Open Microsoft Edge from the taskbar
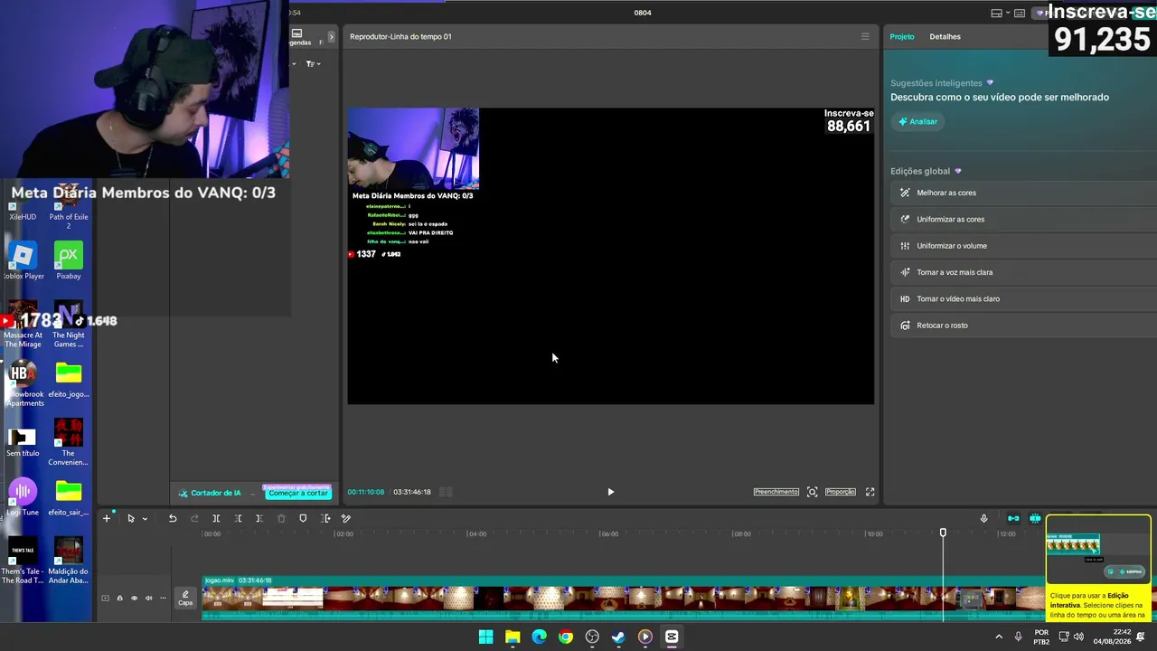 539,637
